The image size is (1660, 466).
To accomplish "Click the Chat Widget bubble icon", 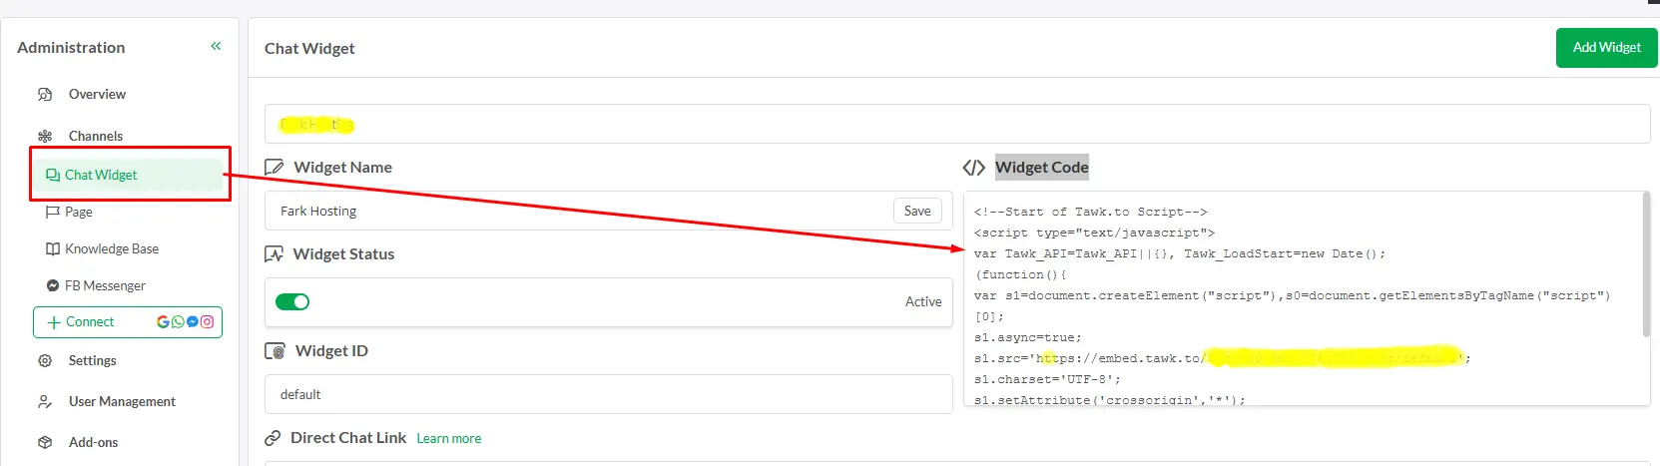I will click(x=53, y=175).
